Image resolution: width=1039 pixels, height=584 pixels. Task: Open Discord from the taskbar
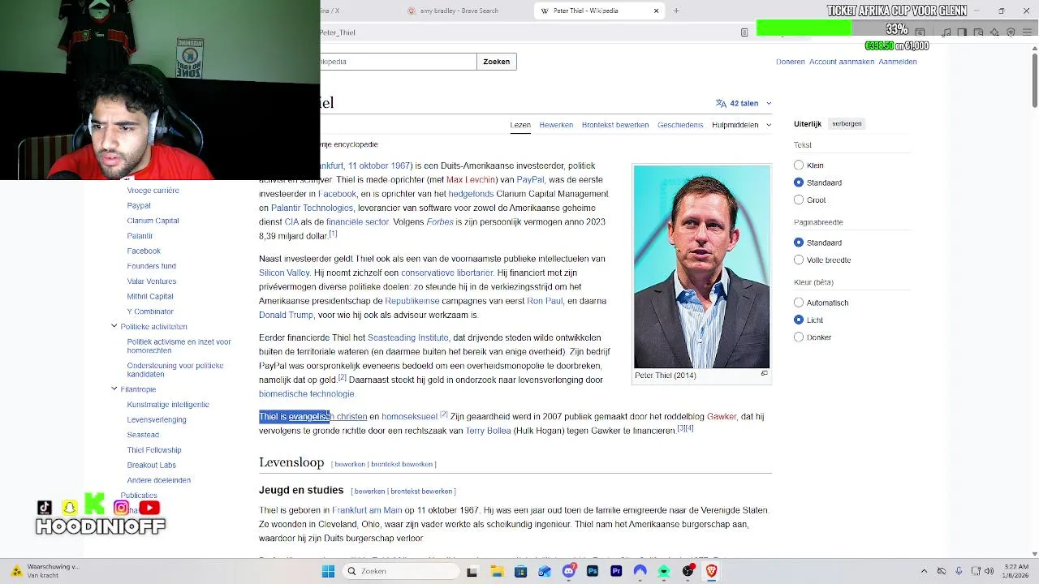pos(568,571)
